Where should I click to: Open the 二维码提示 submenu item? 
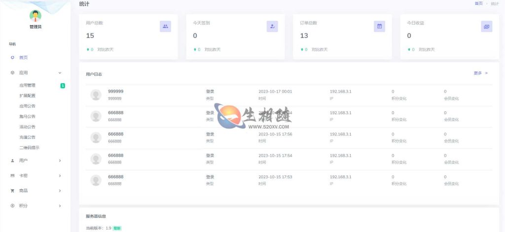[x=29, y=148]
